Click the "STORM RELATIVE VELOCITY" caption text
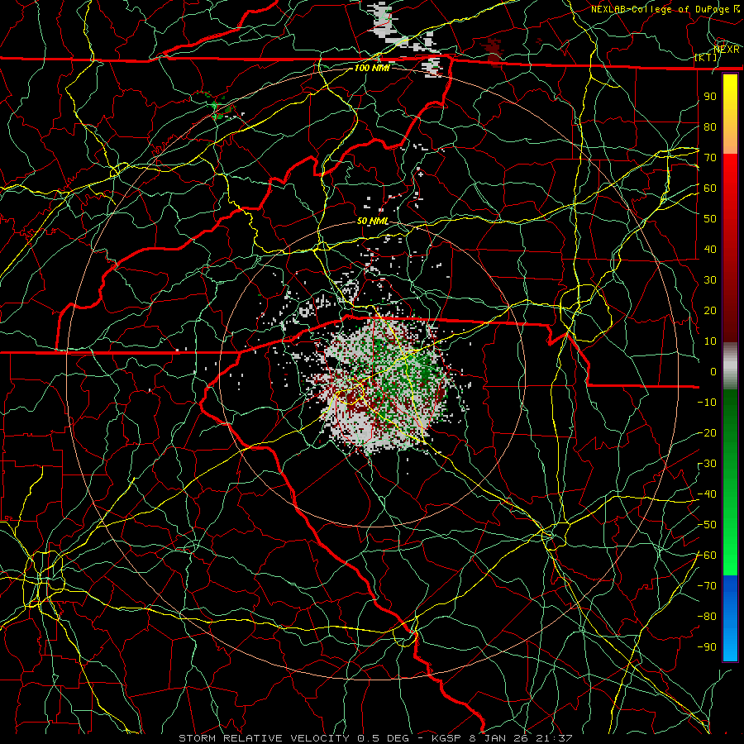The image size is (744, 744). 264,738
